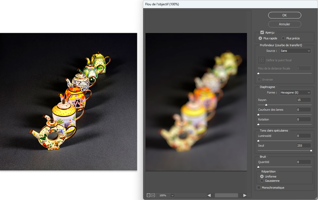318x200 pixels.
Task: Expand the Forme Hexagone dropdown
Action: click(295, 92)
